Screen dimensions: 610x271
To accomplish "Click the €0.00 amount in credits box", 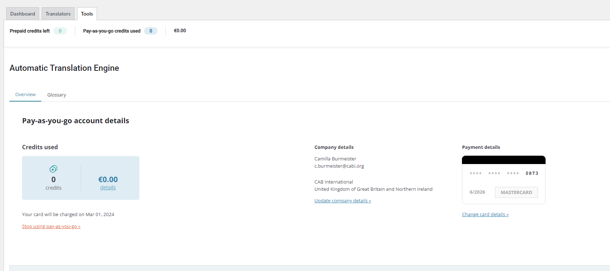I will coord(108,180).
